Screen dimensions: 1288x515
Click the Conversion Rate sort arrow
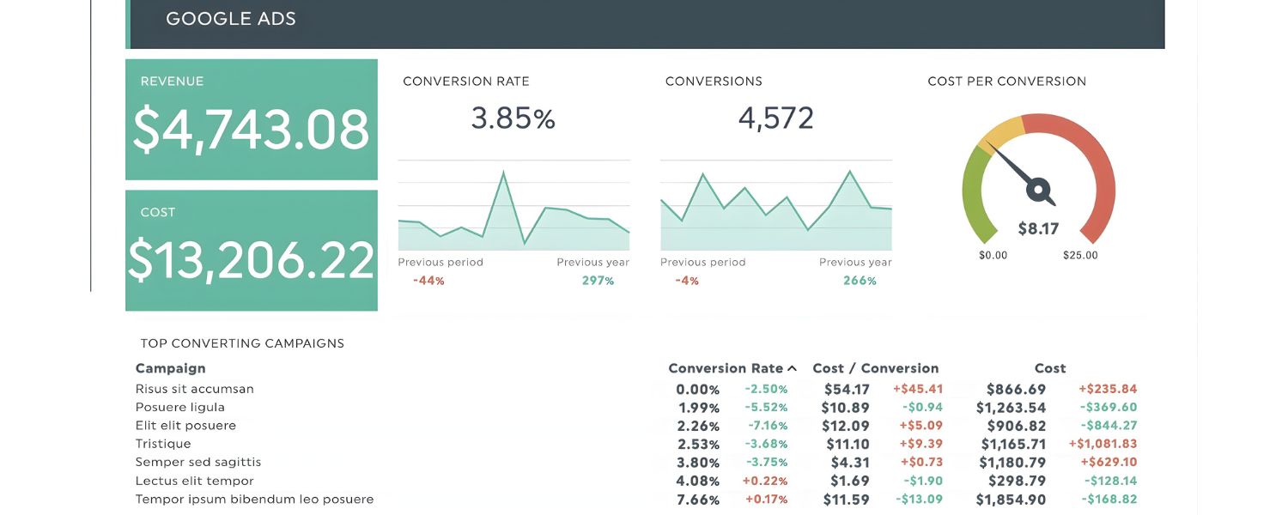(x=792, y=368)
